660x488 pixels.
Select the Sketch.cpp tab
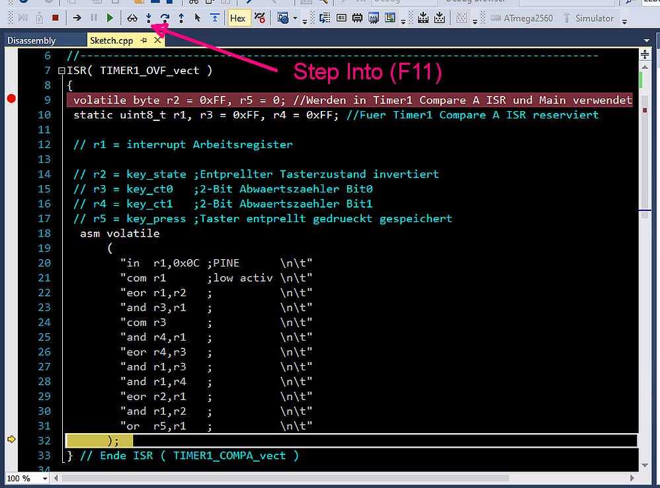click(111, 40)
